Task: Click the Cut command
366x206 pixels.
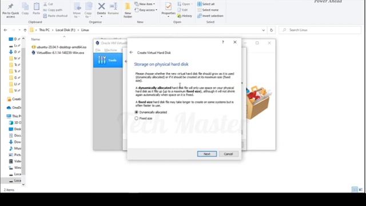Action: point(48,4)
